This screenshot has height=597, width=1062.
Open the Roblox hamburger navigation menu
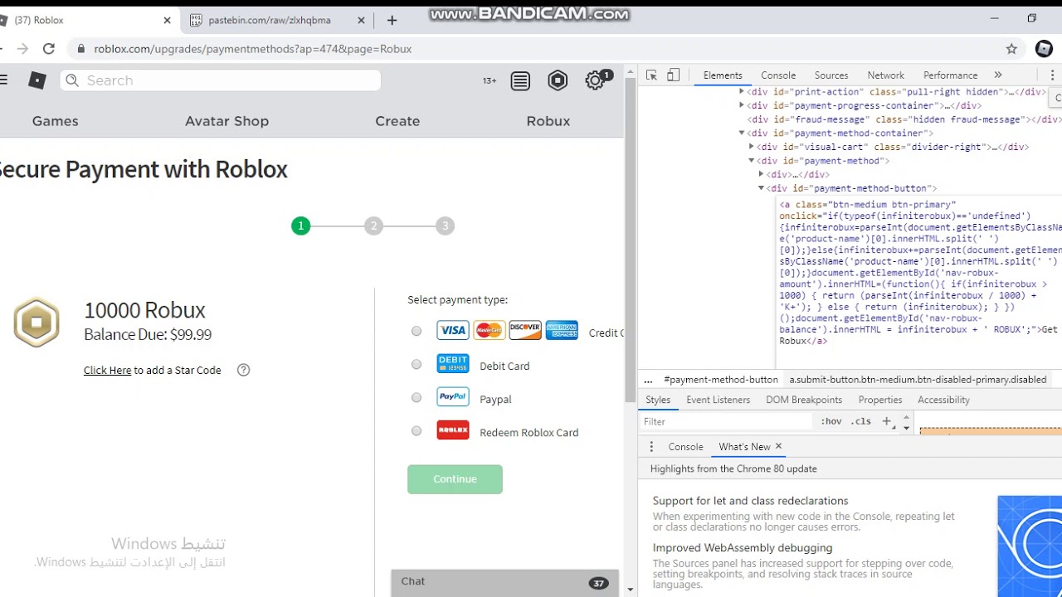click(x=3, y=80)
